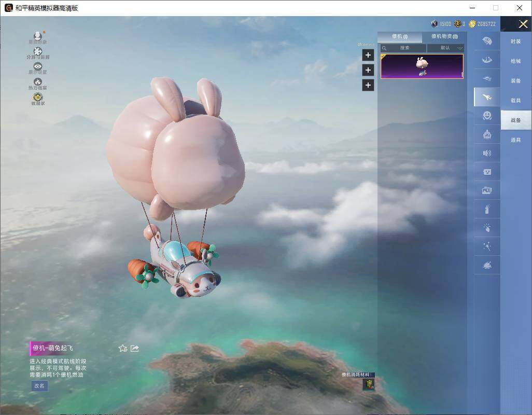Screen dimensions: 532x415
Task: Click the 搜索 search field
Action: [403, 48]
